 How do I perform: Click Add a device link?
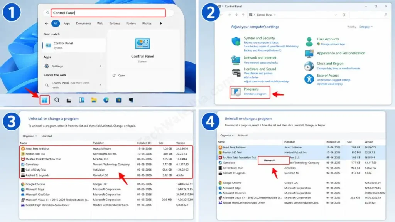(251, 77)
